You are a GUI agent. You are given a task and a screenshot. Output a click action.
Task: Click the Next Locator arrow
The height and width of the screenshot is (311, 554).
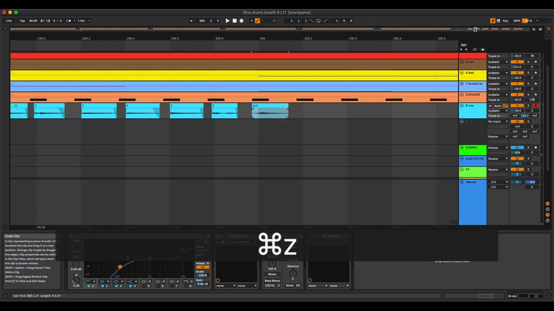point(466,50)
